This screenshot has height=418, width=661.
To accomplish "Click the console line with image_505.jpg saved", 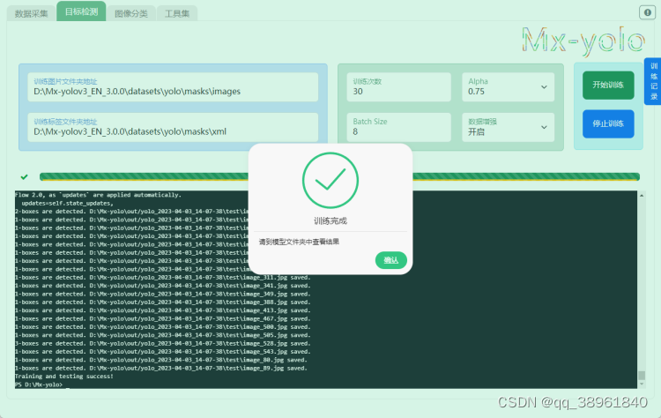I will pyautogui.click(x=163, y=335).
